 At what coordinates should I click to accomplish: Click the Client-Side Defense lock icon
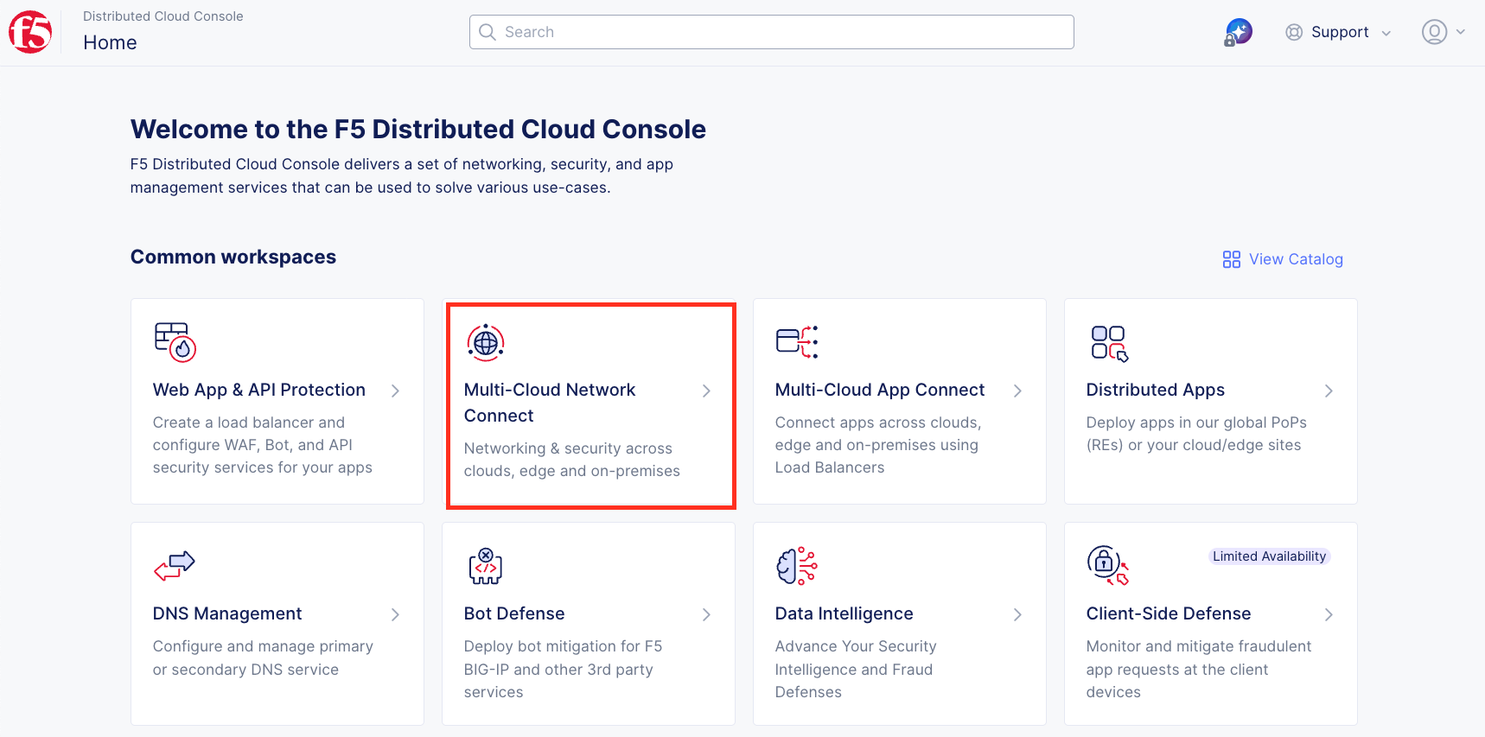(x=1108, y=565)
